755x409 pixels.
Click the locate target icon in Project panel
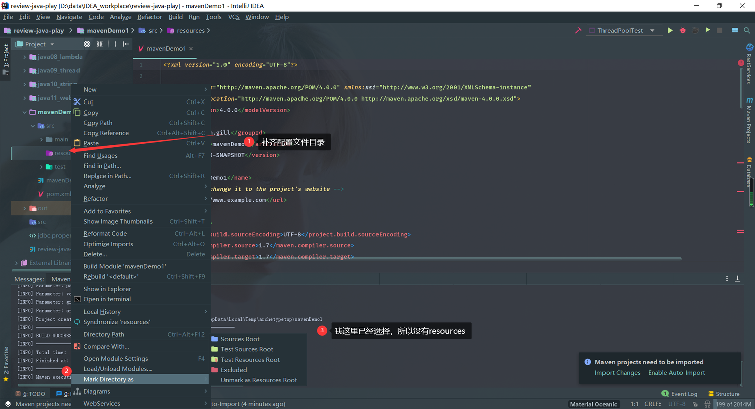click(x=87, y=44)
